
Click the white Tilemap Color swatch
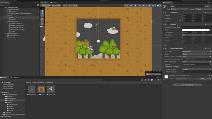coord(196,30)
